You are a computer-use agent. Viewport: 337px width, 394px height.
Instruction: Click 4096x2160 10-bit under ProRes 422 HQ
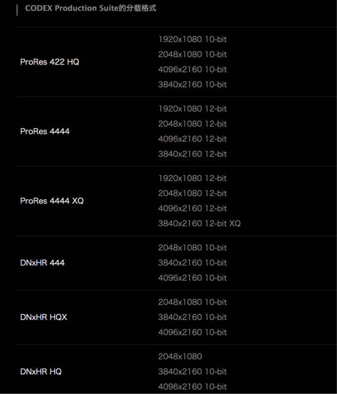(192, 69)
